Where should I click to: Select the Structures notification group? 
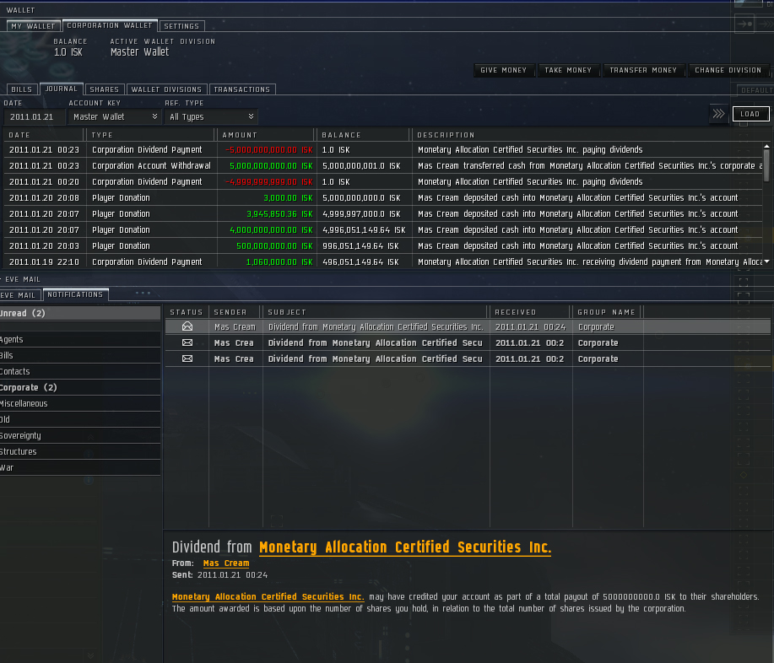(80, 452)
